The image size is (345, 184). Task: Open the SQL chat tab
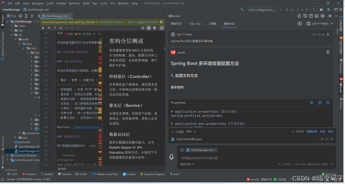[195, 24]
